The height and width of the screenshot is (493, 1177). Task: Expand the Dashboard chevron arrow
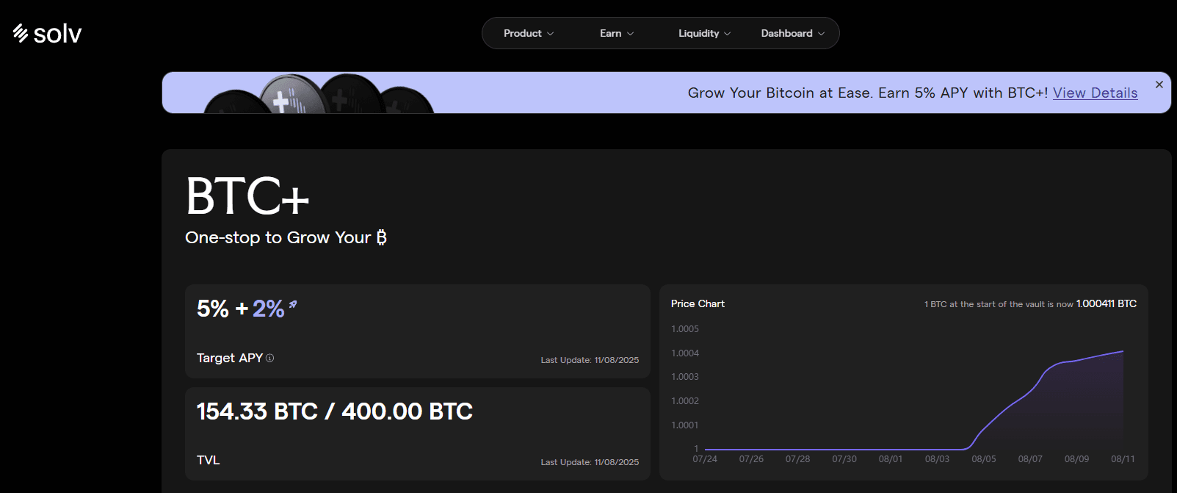pos(822,34)
